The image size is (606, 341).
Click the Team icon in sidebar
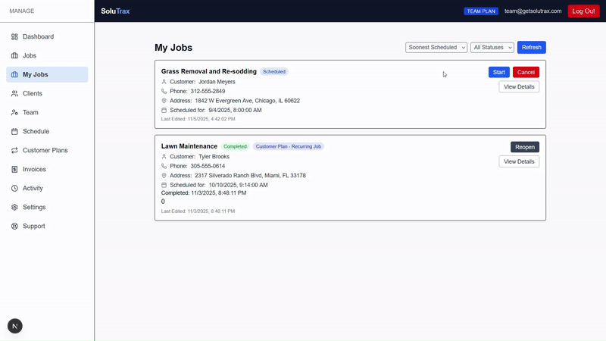click(x=14, y=112)
